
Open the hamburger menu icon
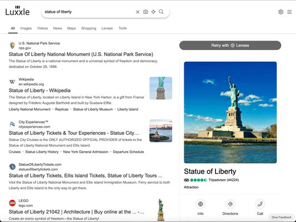tap(289, 12)
